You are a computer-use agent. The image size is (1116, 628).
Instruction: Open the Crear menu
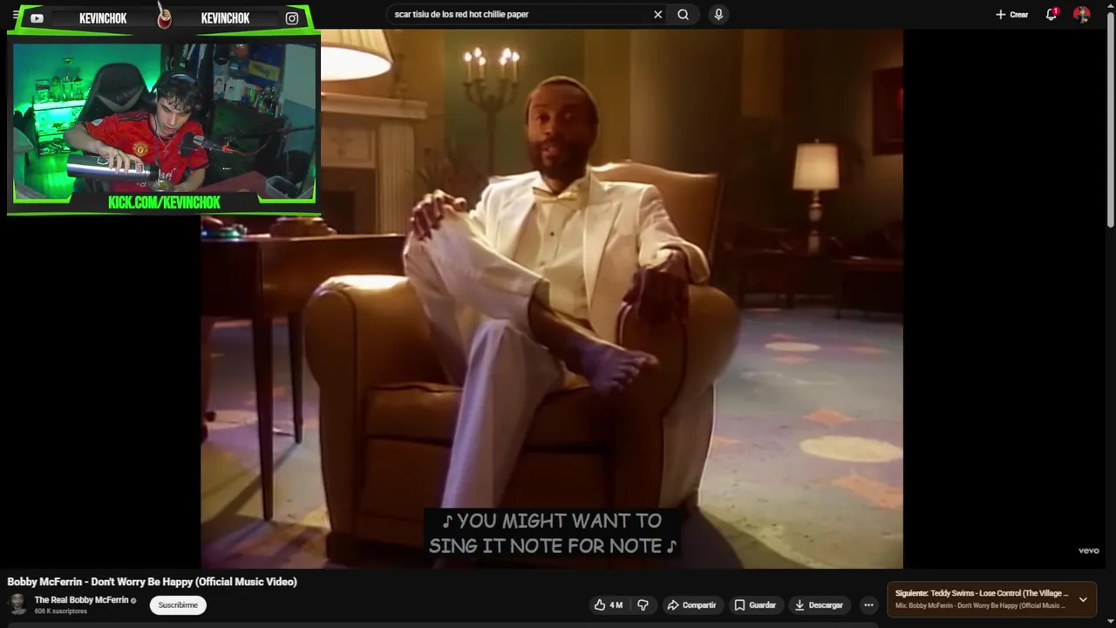coord(1012,15)
